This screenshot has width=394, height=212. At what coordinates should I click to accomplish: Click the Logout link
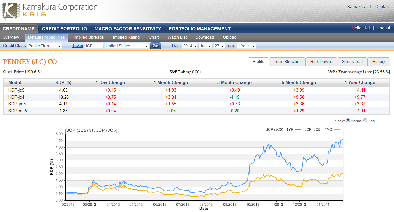pos(384,28)
